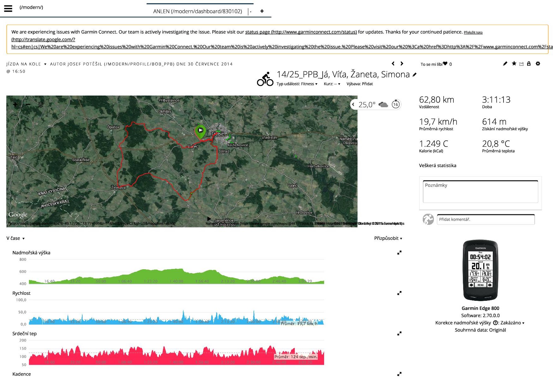Select the ANLEN dashboard tab
The image size is (553, 391).
pyautogui.click(x=197, y=11)
